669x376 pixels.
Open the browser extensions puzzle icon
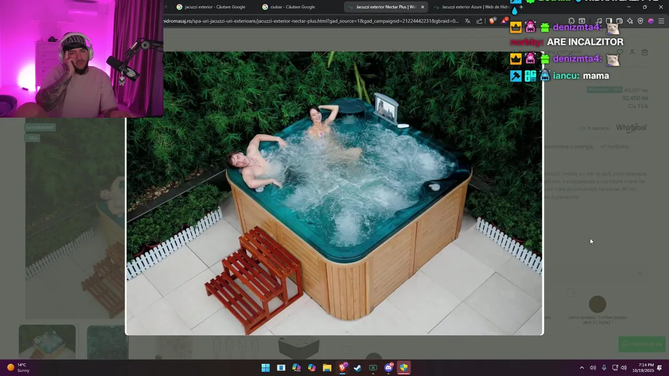click(571, 21)
